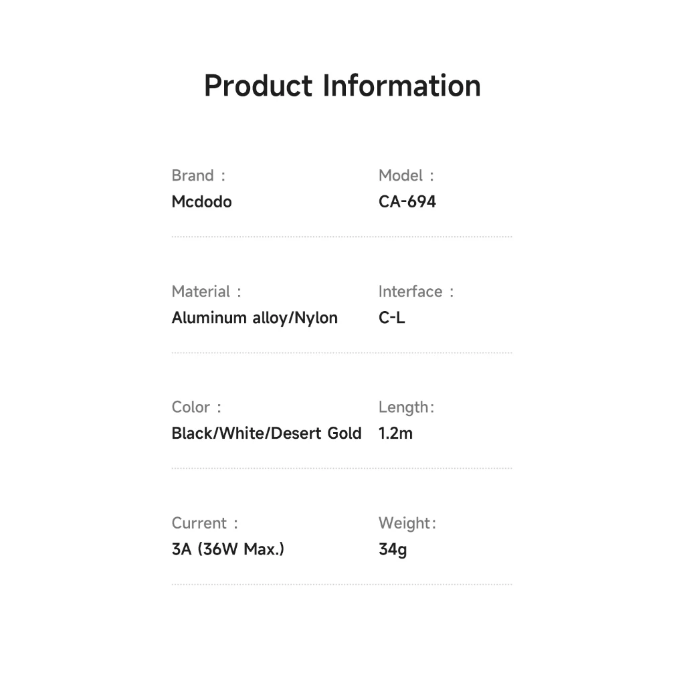Select the Black/White/Desert Gold text
Image resolution: width=685 pixels, height=685 pixels.
(266, 433)
